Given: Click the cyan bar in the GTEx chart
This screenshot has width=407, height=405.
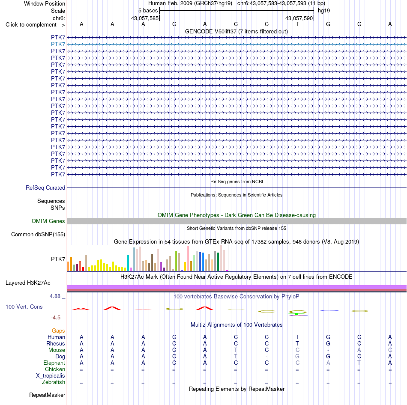Looking at the screenshot, I should coord(128,263).
